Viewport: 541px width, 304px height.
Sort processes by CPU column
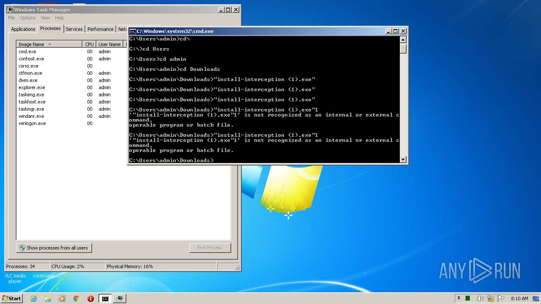(89, 44)
